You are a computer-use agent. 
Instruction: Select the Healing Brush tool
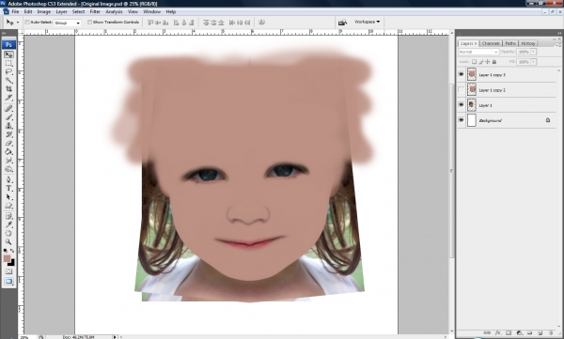[x=8, y=108]
